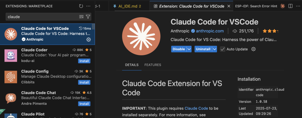Select the Claude Config list entry
Screen dimensions: 302x118
coord(47,77)
